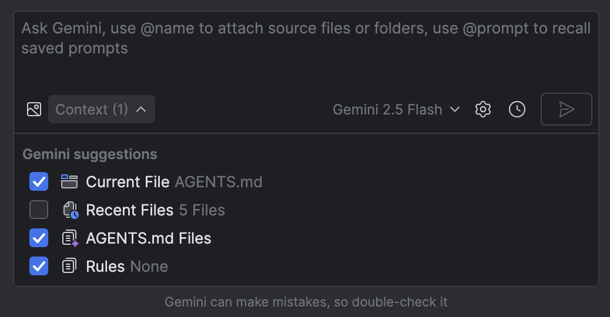Disable the Rules checkbox

[39, 266]
